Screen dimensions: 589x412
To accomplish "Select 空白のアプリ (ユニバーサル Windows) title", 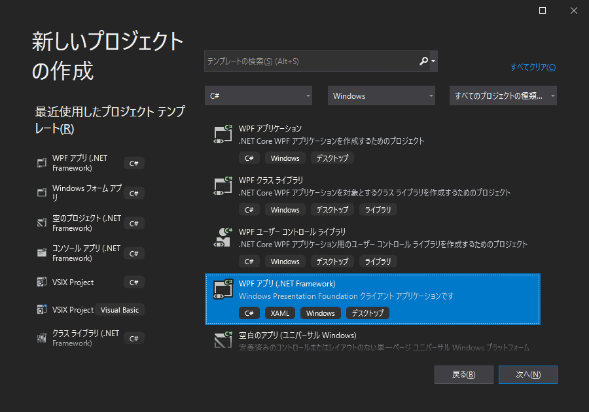I will [298, 335].
